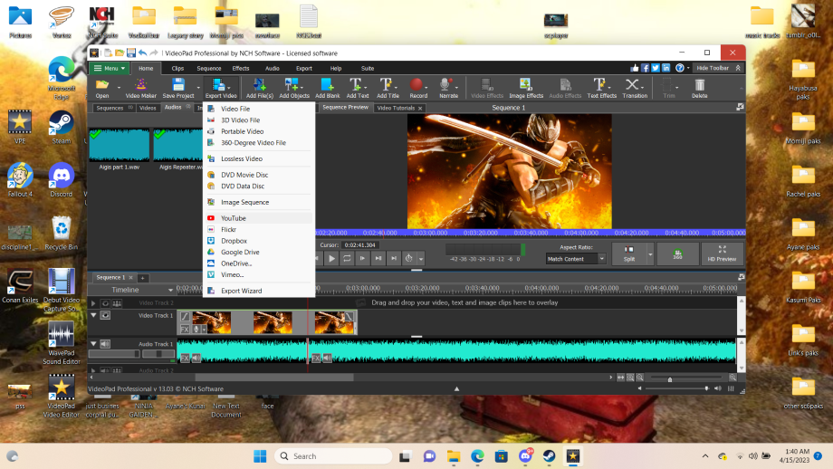This screenshot has height=469, width=833.
Task: Collapse Audio Track 1 using its triangle
Action: 93,344
